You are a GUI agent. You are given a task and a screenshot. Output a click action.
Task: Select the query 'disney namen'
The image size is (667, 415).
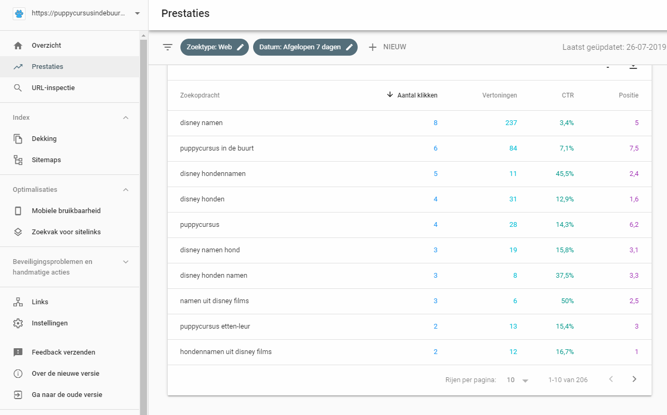[202, 123]
